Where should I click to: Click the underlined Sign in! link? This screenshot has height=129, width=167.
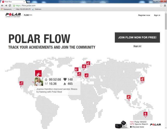coord(137,46)
